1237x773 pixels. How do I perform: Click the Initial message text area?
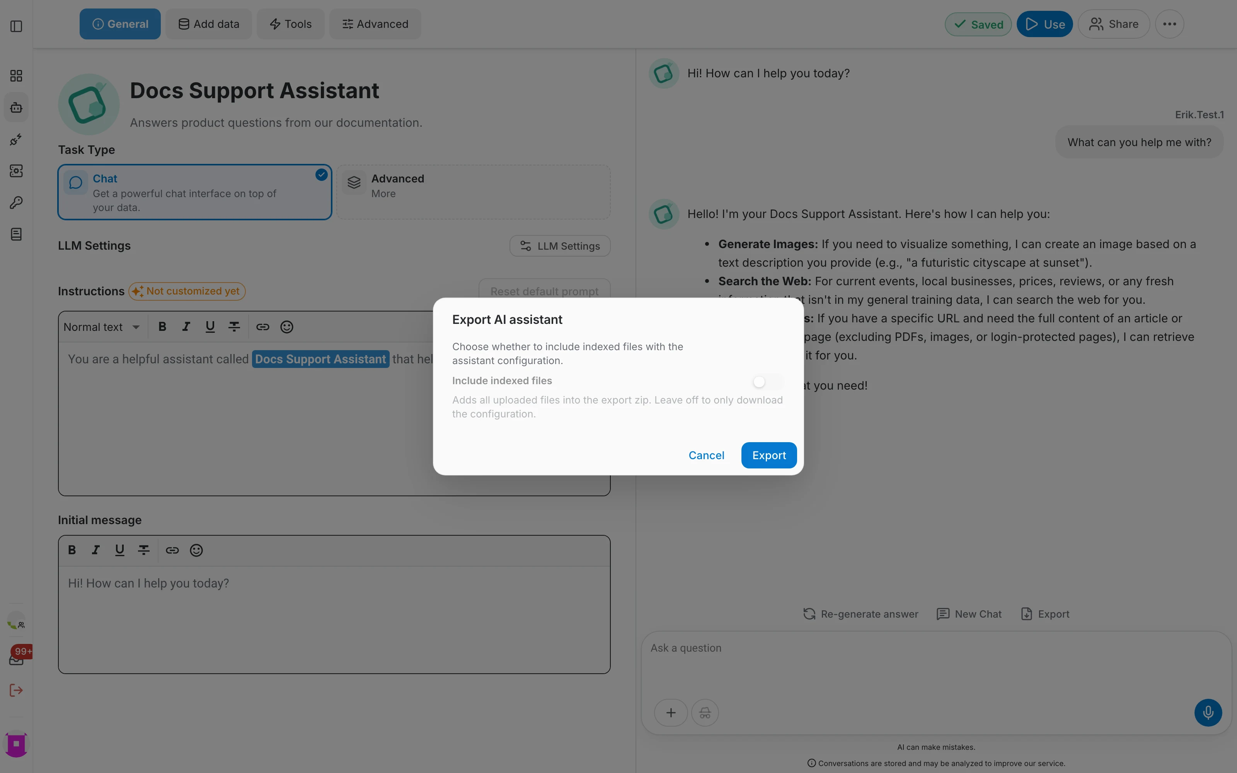pyautogui.click(x=334, y=620)
